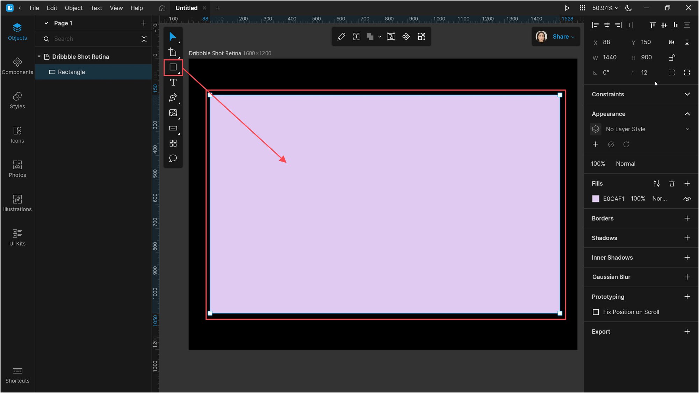699x393 pixels.
Task: Select the Rectangle layer in panel
Action: tap(72, 72)
